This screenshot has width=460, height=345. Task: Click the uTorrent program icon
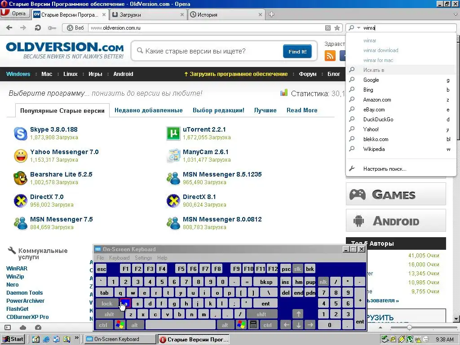click(x=173, y=133)
